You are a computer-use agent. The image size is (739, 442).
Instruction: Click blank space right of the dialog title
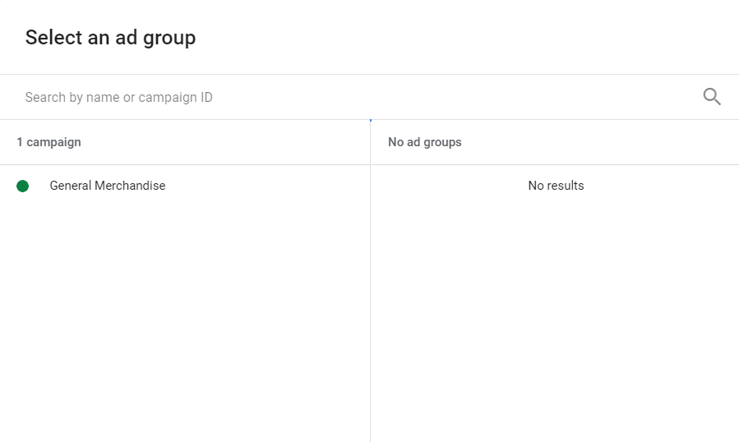[467, 37]
